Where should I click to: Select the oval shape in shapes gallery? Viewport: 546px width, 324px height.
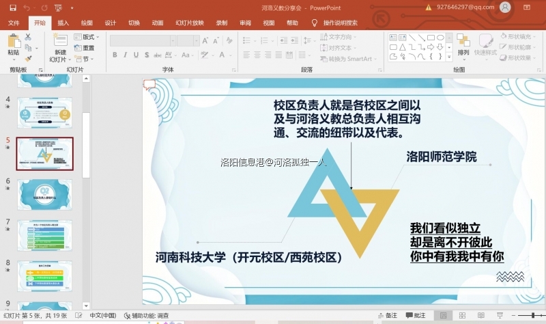click(440, 38)
